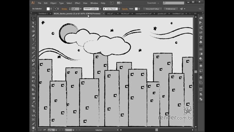Select the Perspective Grid tool
234x132 pixels.
(x=33, y=90)
